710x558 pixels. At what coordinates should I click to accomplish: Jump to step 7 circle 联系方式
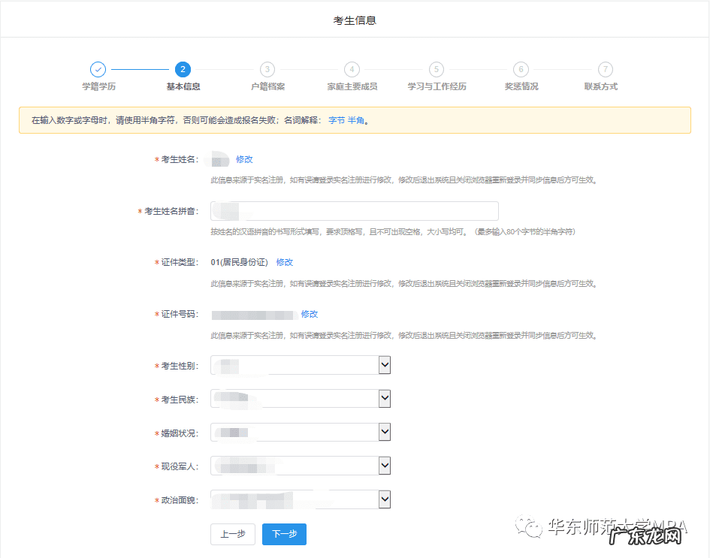tap(605, 69)
